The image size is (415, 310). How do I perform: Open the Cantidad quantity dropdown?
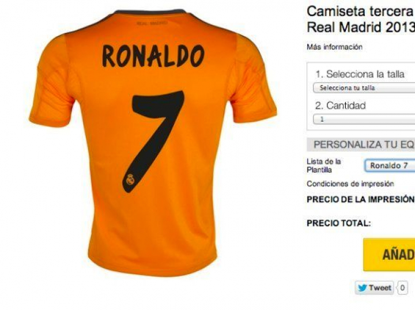tap(364, 119)
